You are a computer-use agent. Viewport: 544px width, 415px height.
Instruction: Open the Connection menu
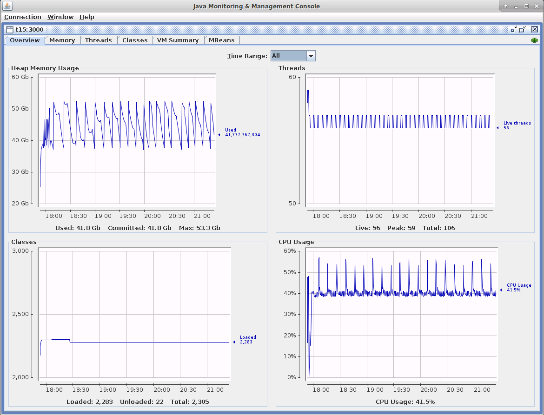[23, 17]
